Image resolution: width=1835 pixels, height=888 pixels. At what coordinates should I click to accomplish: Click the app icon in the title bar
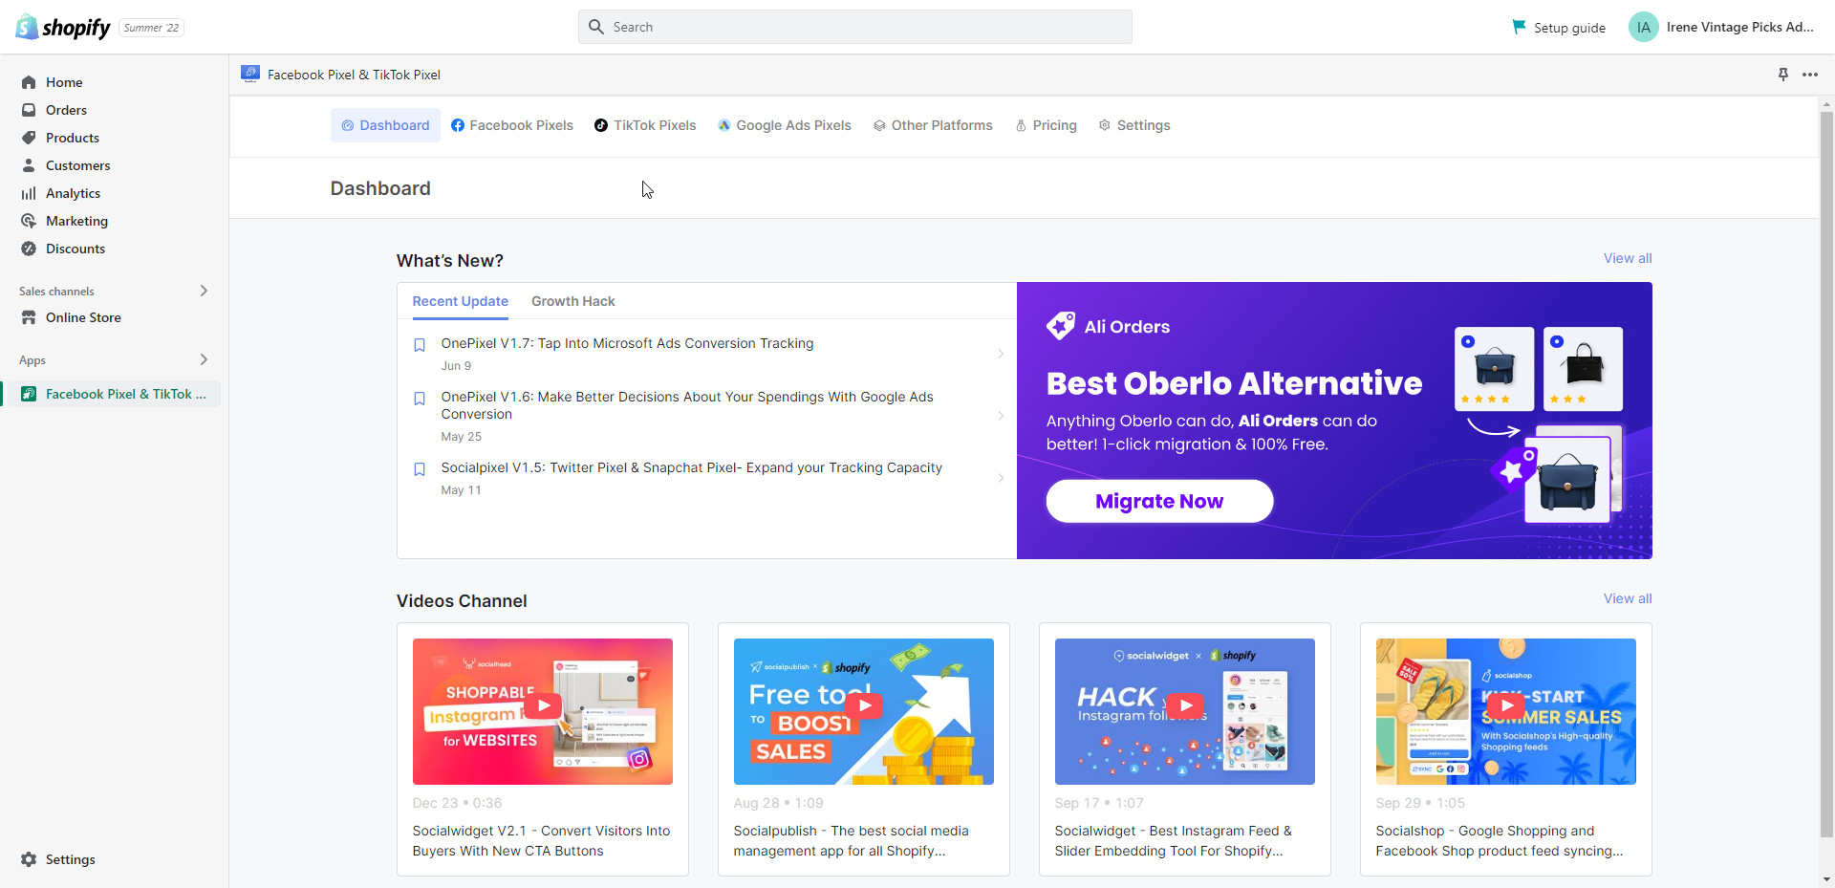pos(250,74)
